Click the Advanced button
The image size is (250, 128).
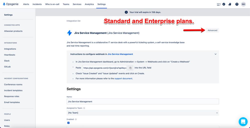pyautogui.click(x=212, y=30)
